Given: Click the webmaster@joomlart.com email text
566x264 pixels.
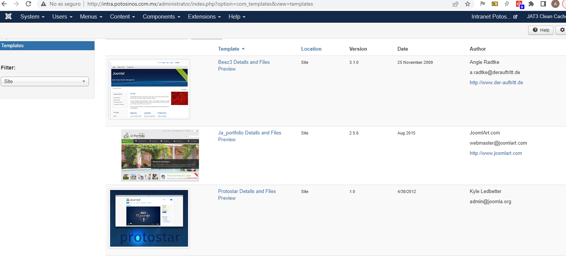Looking at the screenshot, I should [498, 143].
